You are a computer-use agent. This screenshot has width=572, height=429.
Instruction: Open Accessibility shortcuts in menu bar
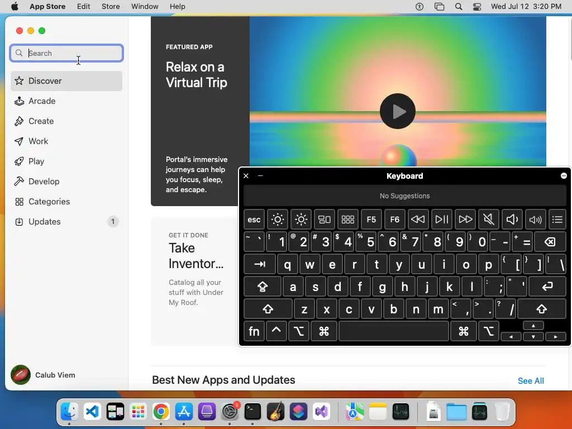[x=420, y=7]
